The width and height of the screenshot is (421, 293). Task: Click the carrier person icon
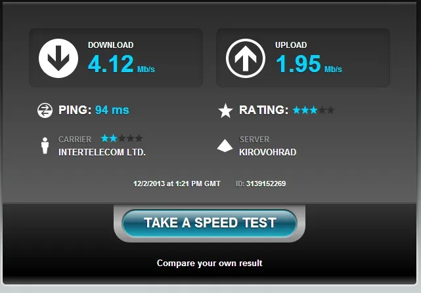click(45, 146)
